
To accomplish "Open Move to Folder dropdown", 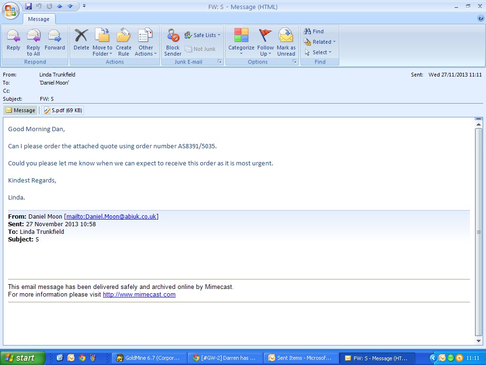I will 103,42.
